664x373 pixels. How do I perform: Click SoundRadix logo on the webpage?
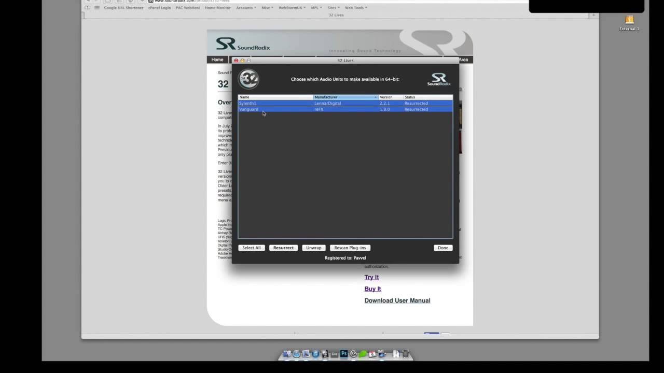[243, 44]
